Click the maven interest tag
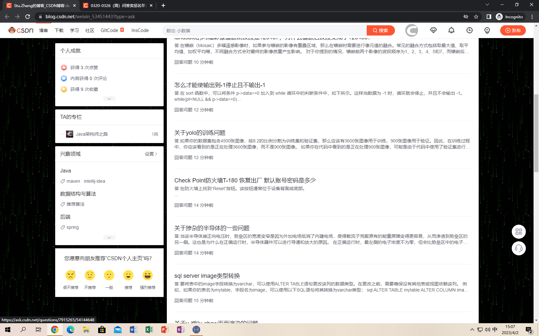This screenshot has height=336, width=539. 73,181
